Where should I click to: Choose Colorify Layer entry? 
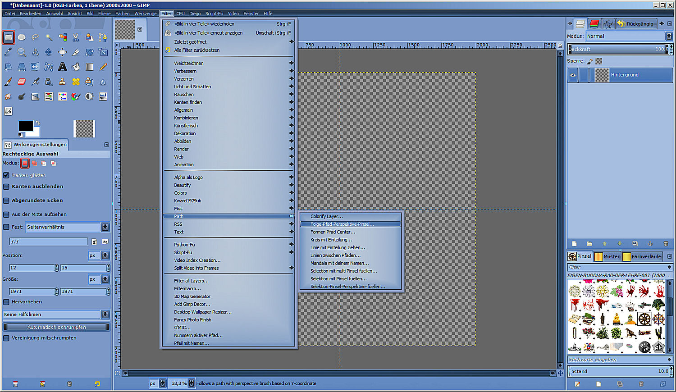[x=350, y=217]
